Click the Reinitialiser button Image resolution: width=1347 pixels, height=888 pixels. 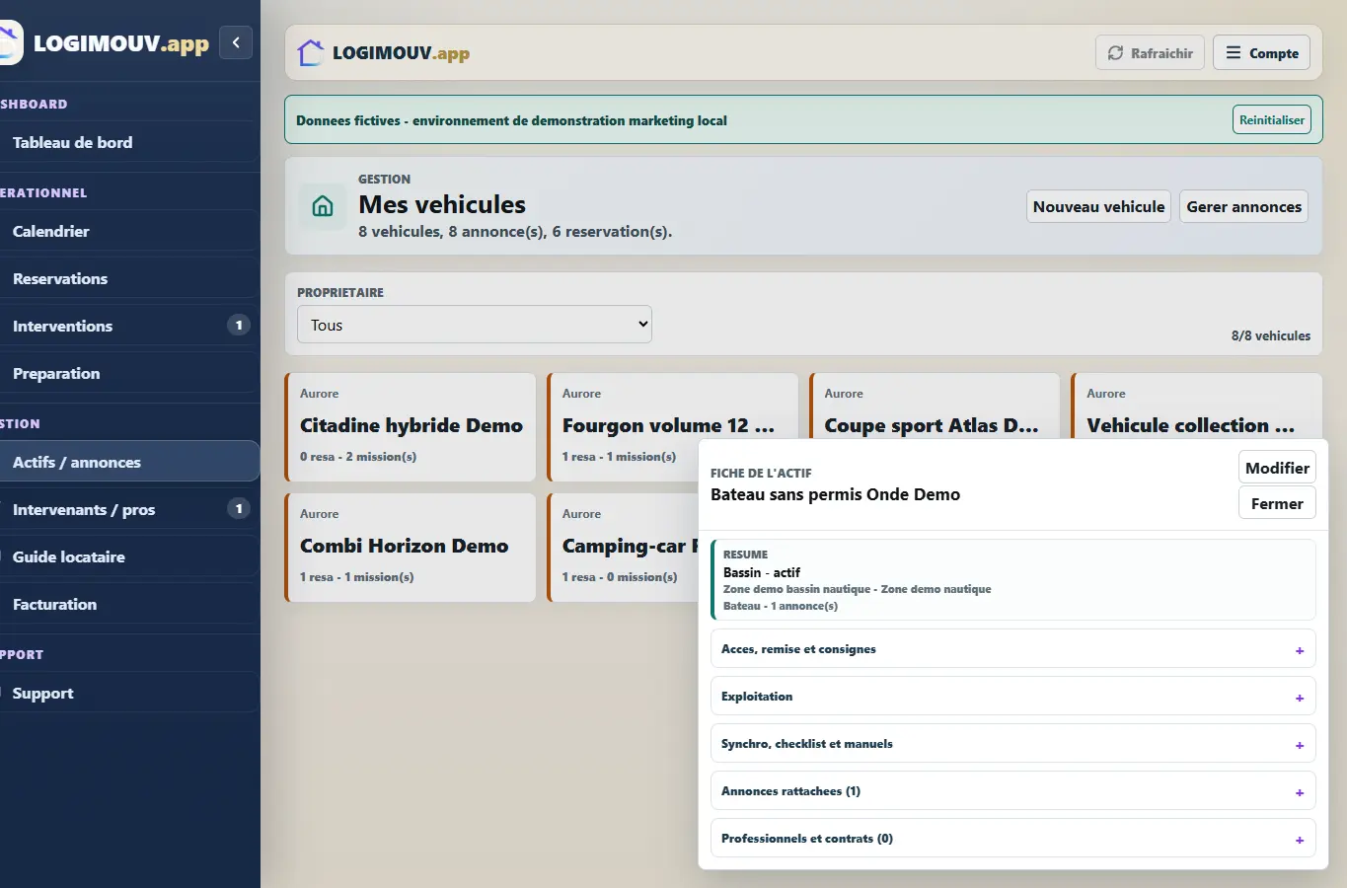[1272, 120]
